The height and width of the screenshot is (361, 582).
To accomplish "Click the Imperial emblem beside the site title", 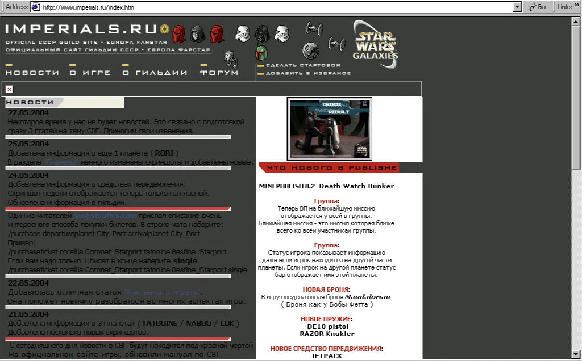I will tap(165, 28).
